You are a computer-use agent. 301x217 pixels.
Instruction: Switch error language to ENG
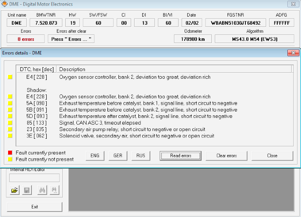95,156
